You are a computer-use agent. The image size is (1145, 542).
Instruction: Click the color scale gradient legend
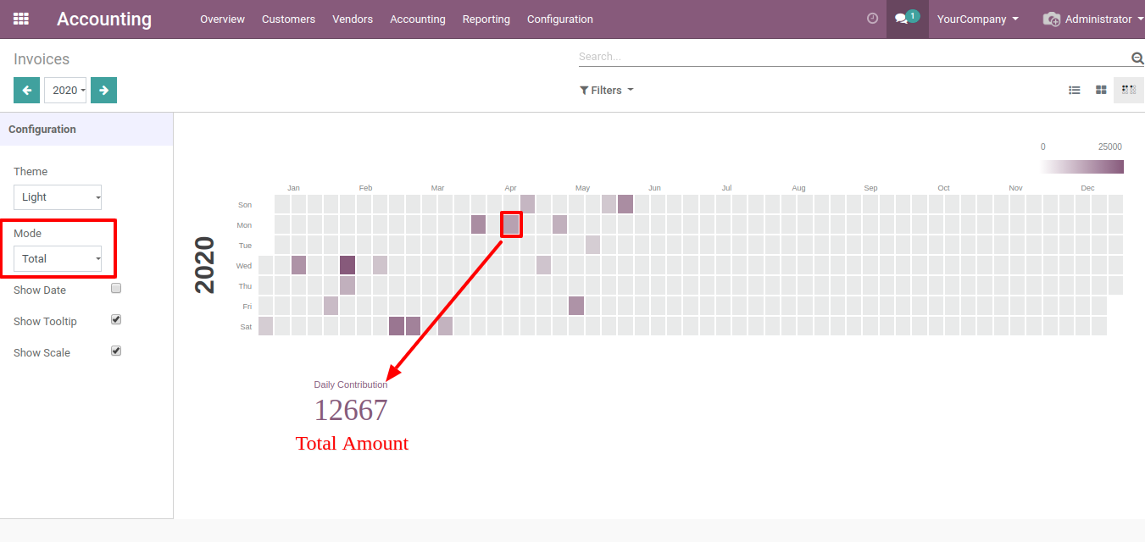1081,167
